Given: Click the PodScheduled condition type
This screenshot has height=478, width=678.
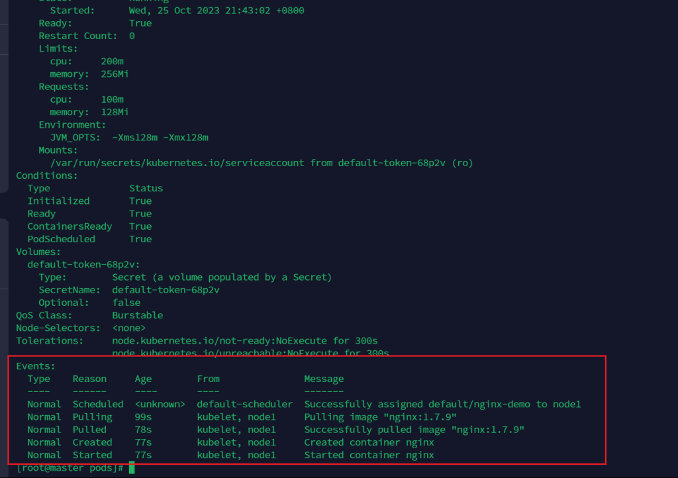Looking at the screenshot, I should pyautogui.click(x=61, y=239).
